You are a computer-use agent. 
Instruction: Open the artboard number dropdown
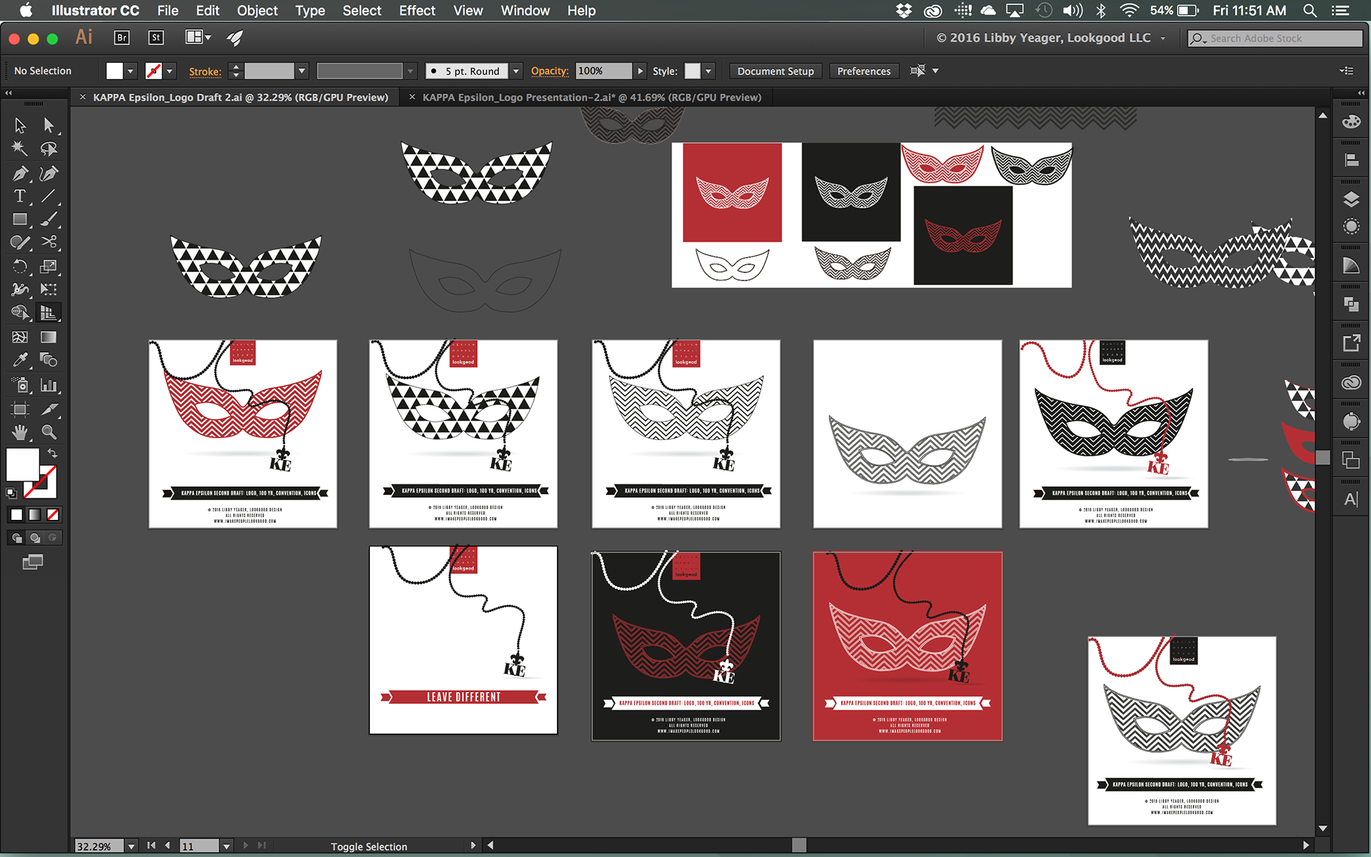pos(226,846)
